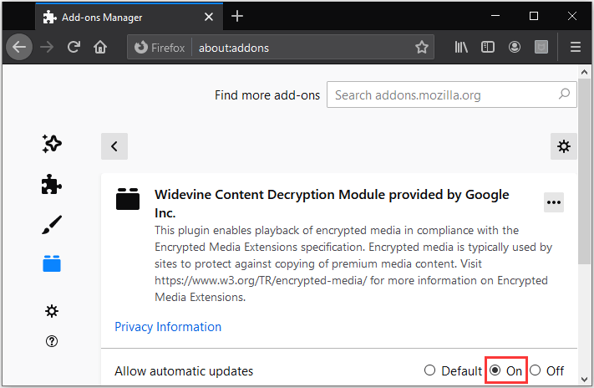Open the Extensions puzzle-piece category

pyautogui.click(x=52, y=185)
